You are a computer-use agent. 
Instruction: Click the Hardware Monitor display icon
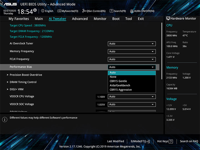[168, 18]
